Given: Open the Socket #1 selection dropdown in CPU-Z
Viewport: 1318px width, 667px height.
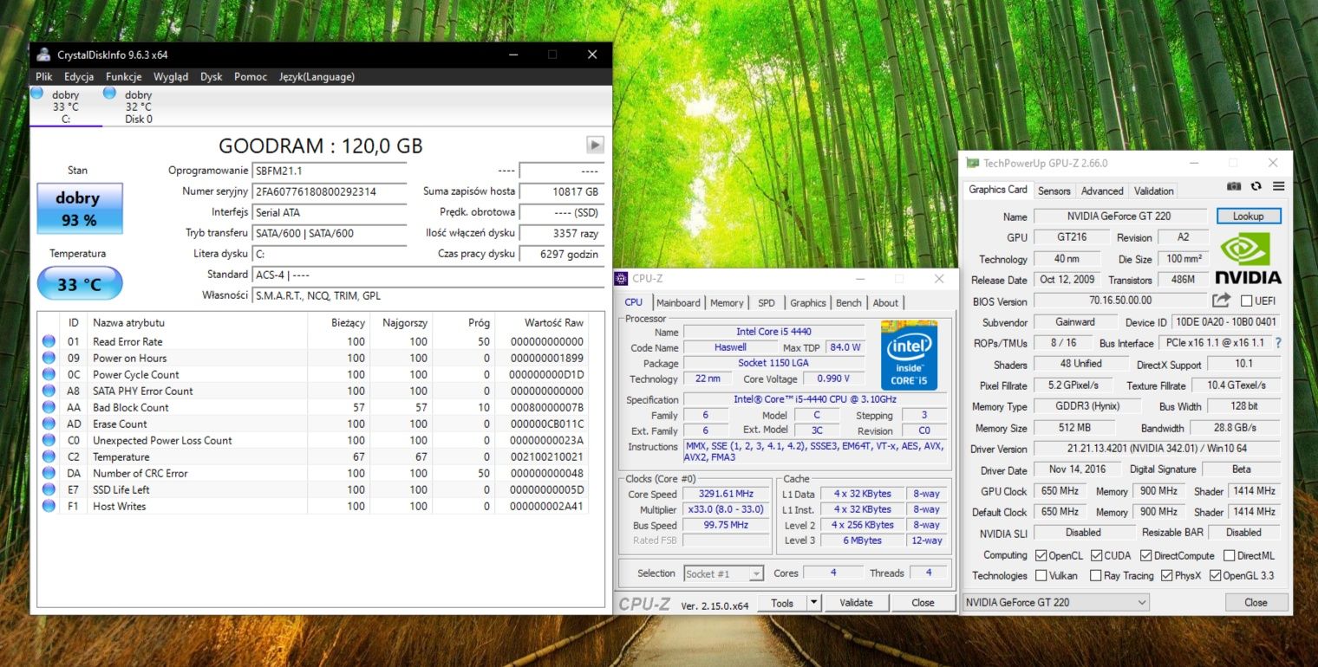Looking at the screenshot, I should pyautogui.click(x=723, y=573).
